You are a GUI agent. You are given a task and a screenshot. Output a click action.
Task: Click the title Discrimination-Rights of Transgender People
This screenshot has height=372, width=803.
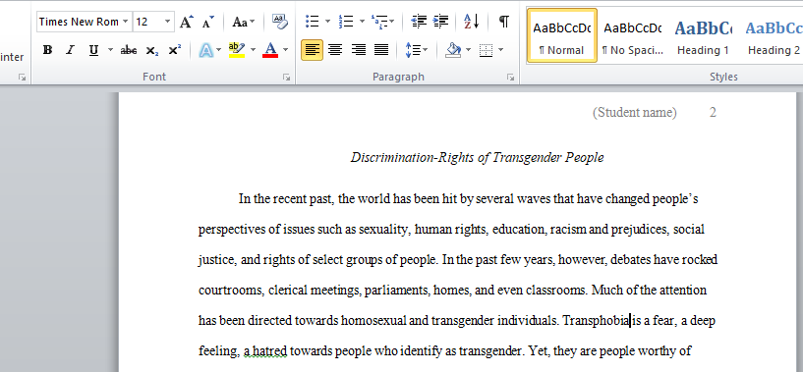(478, 158)
